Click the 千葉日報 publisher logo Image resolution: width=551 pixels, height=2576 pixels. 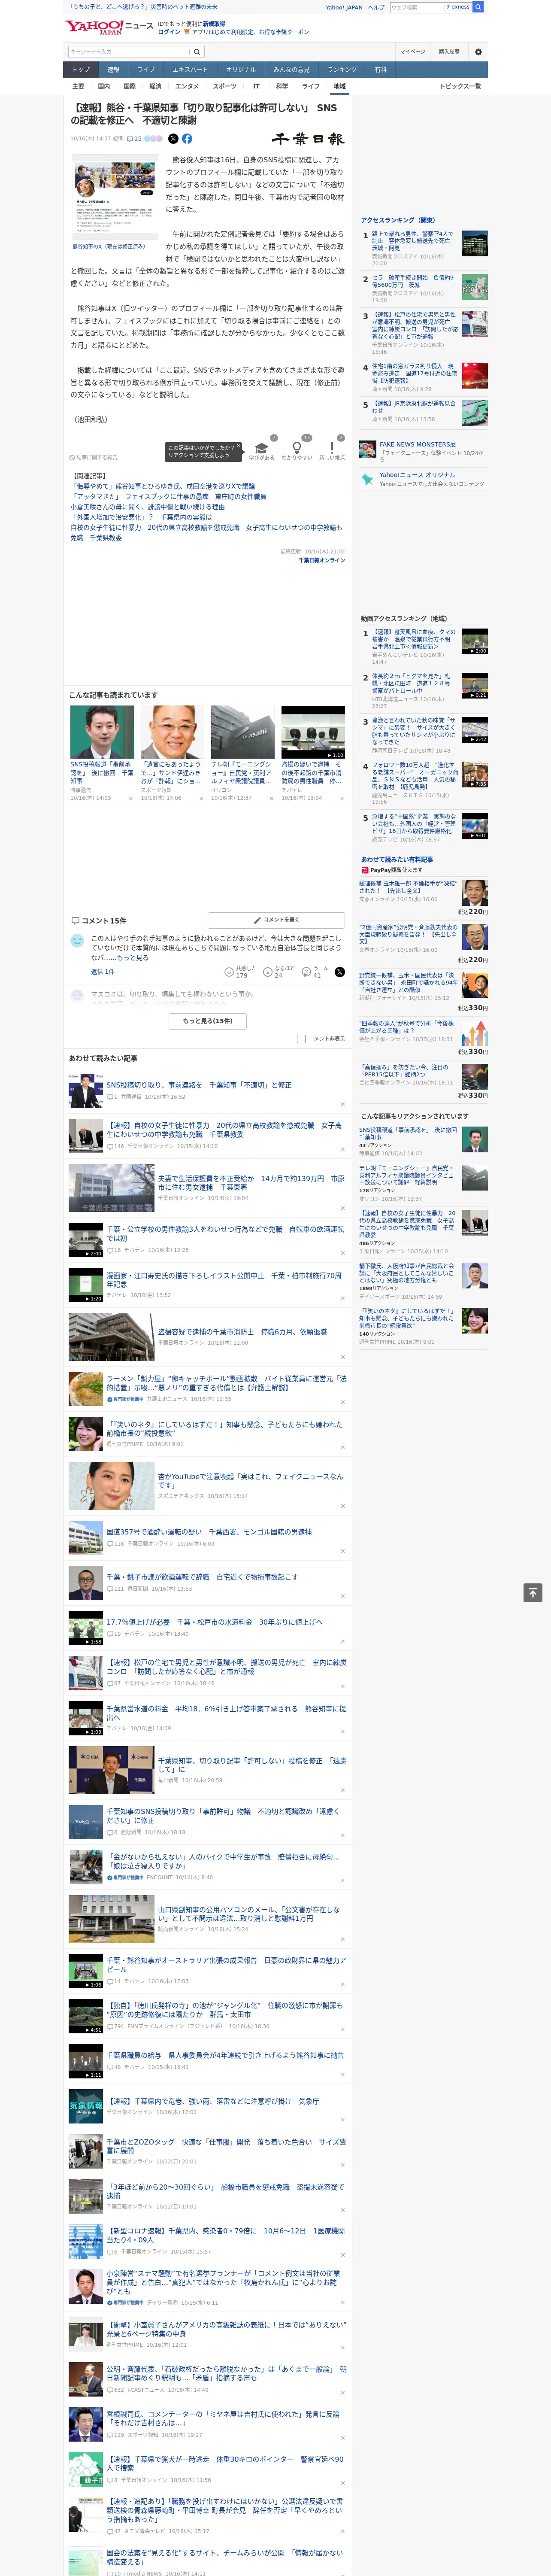pyautogui.click(x=308, y=139)
